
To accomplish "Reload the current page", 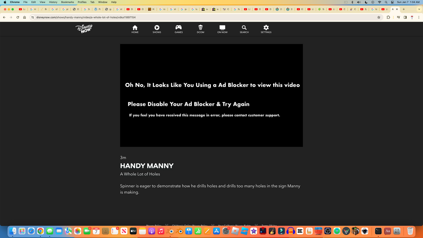I will coord(18,17).
